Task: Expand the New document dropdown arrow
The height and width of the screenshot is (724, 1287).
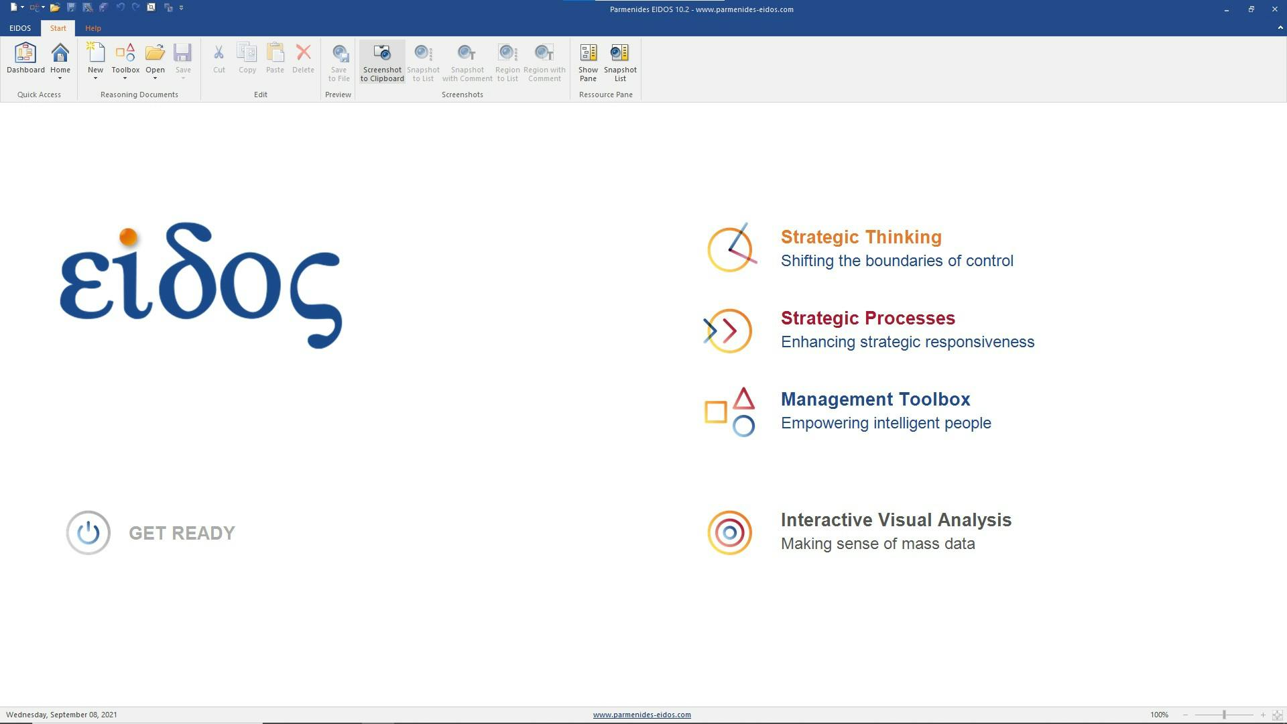Action: pyautogui.click(x=96, y=79)
